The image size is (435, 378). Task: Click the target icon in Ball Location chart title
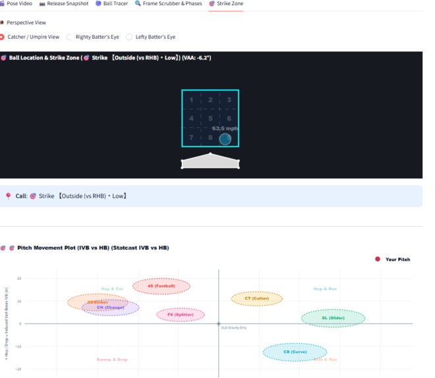(3, 58)
